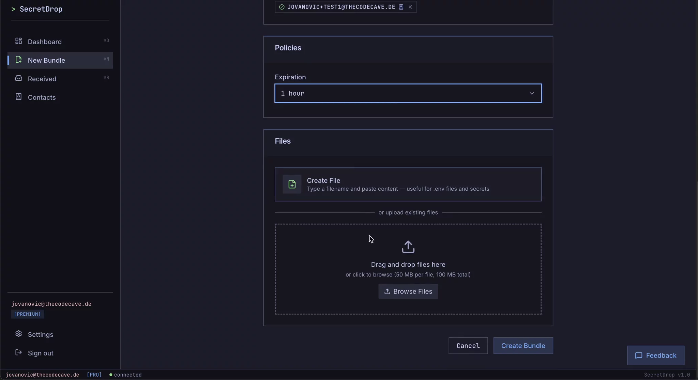Click the Browse Files button

(x=408, y=291)
